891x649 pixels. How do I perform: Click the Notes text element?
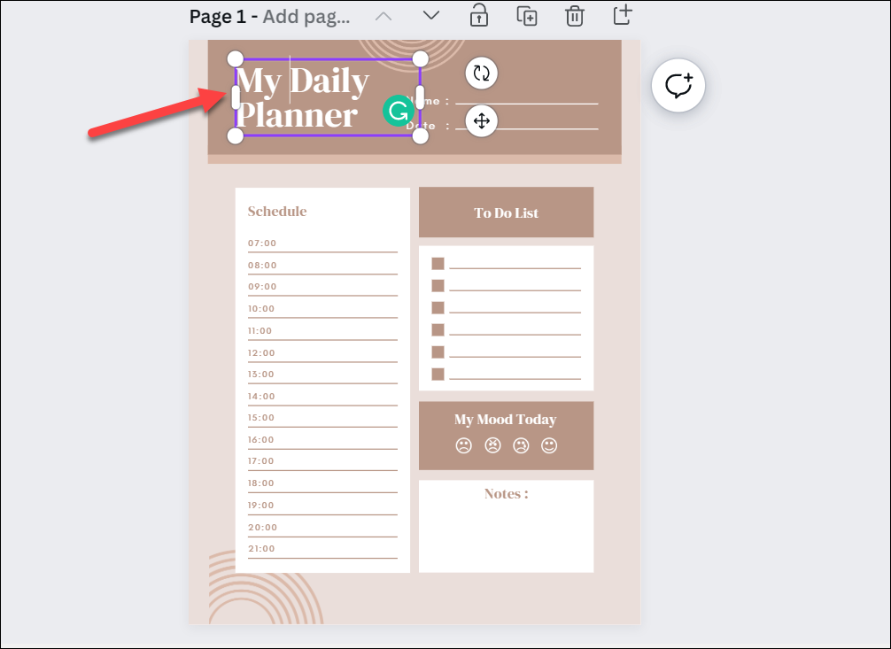[x=506, y=493]
